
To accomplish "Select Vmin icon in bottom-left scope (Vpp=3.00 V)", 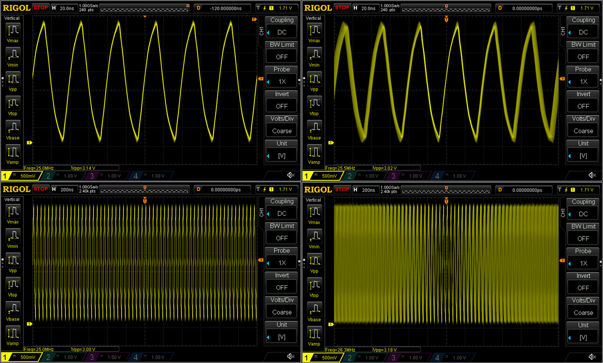I will point(13,235).
